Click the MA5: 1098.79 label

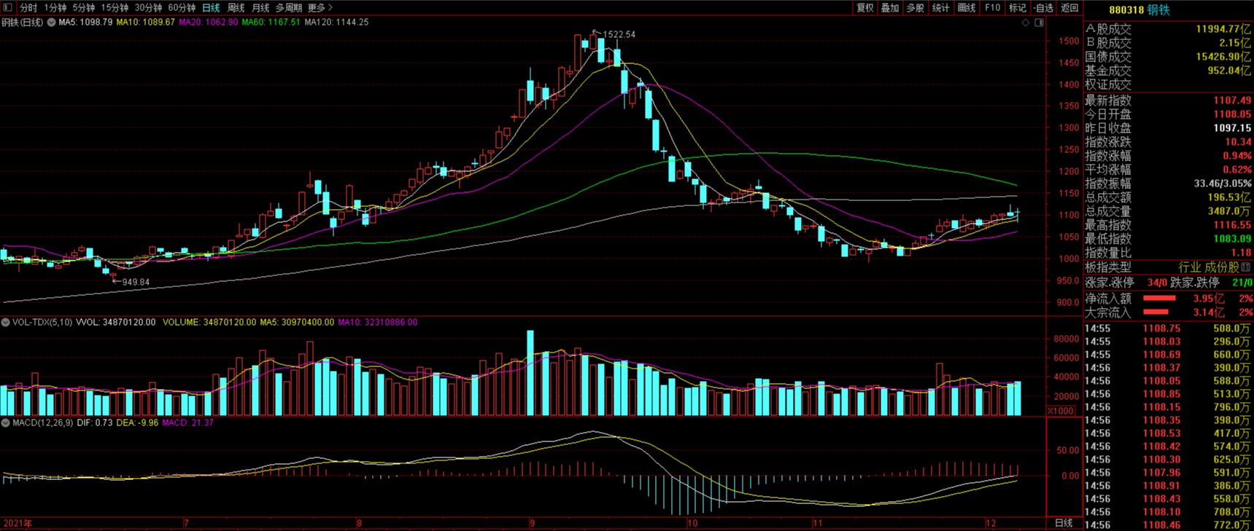pyautogui.click(x=85, y=23)
